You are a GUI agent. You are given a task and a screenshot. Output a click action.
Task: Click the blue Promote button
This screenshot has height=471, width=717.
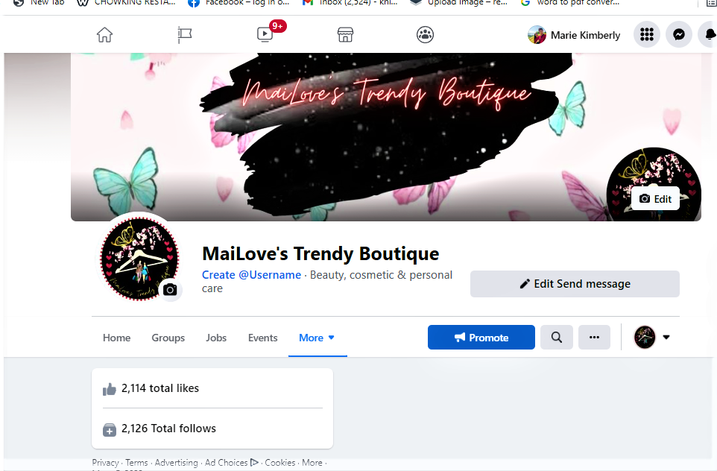(481, 338)
